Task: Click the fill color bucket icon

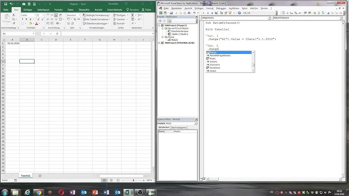Action: tap(31, 23)
